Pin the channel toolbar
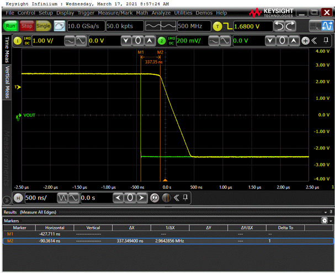The width and height of the screenshot is (335, 273). (x=326, y=40)
